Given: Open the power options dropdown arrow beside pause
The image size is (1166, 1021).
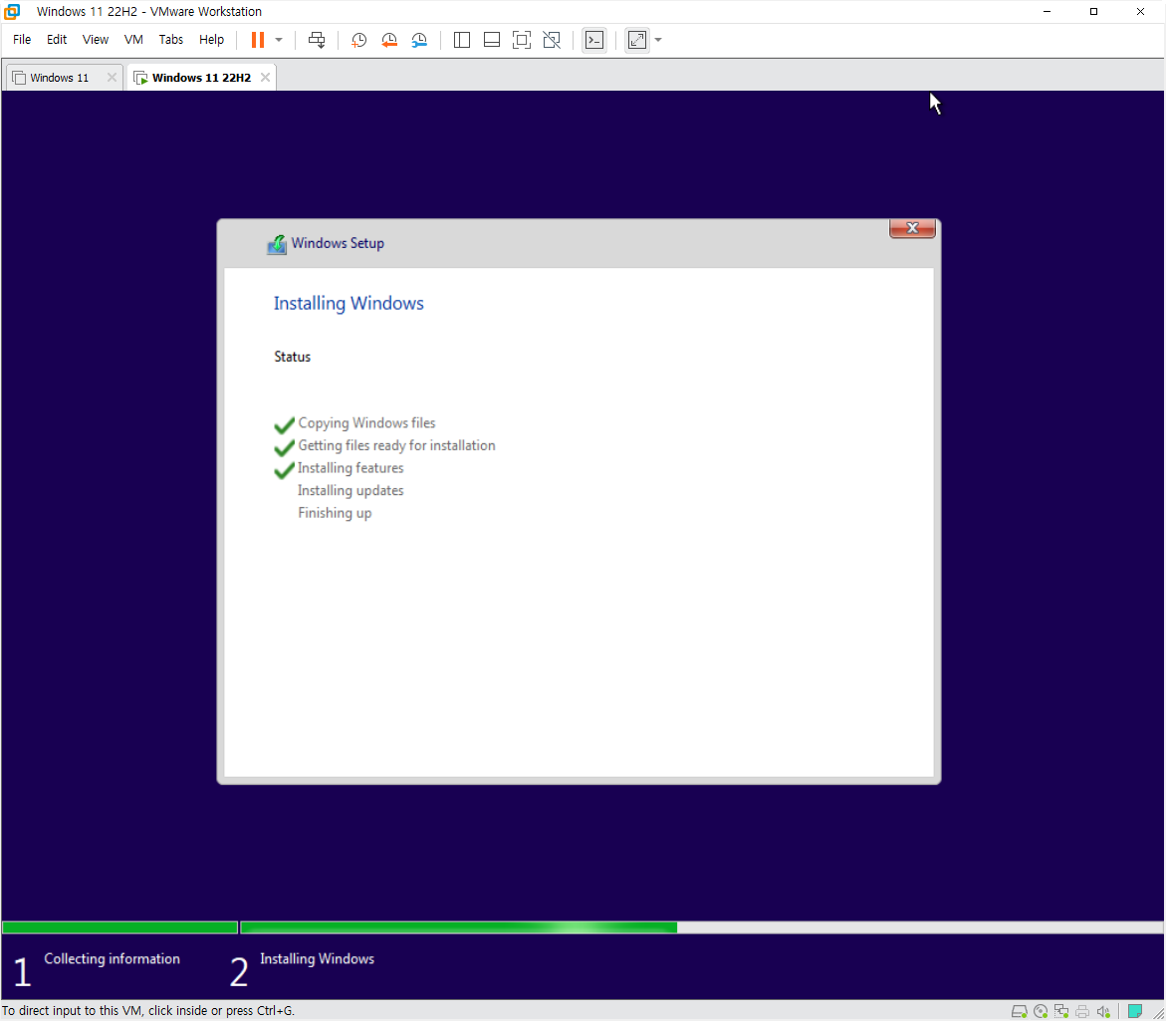Looking at the screenshot, I should 279,40.
